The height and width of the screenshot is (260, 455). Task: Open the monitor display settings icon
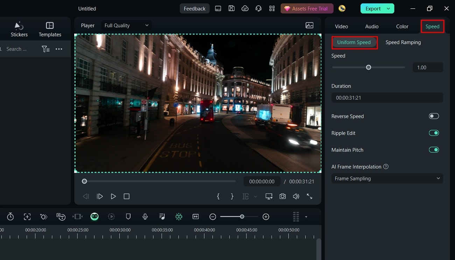269,196
